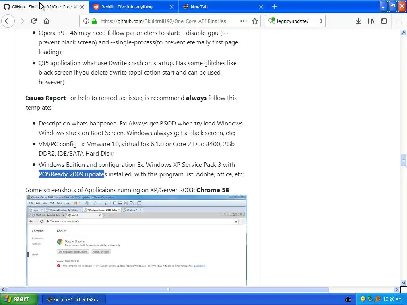Click the vertical scrollbar thumb
Screen dimensions: 407x305
point(403,160)
